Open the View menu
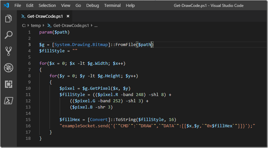This screenshot has width=268, height=148. coord(66,6)
